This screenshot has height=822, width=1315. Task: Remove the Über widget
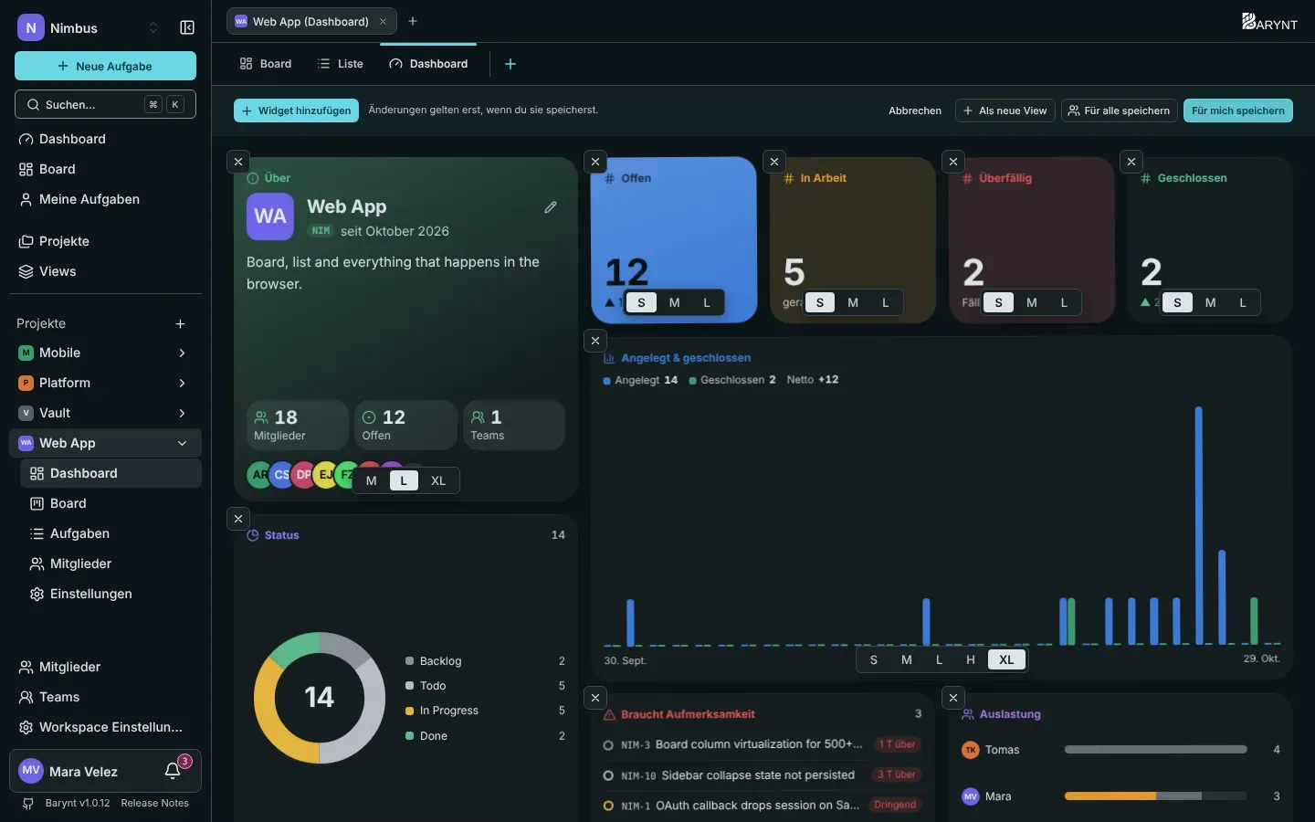click(238, 162)
